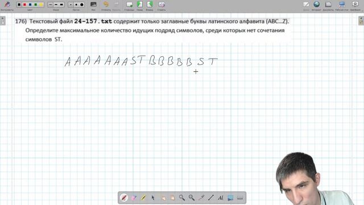Choose the yellow pen color
364x205 pixels.
(x=41, y=5)
